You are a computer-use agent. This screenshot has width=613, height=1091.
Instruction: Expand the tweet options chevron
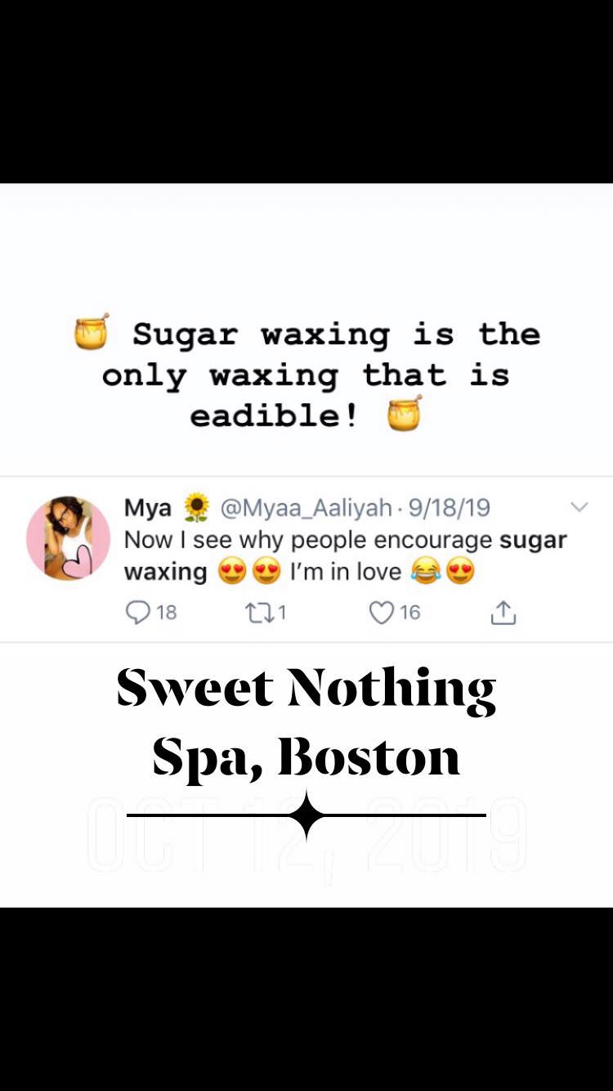(579, 507)
